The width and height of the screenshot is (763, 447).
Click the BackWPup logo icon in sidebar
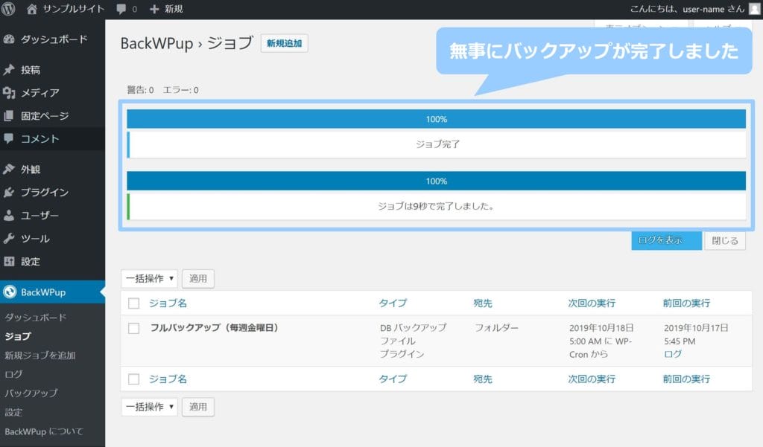point(9,292)
